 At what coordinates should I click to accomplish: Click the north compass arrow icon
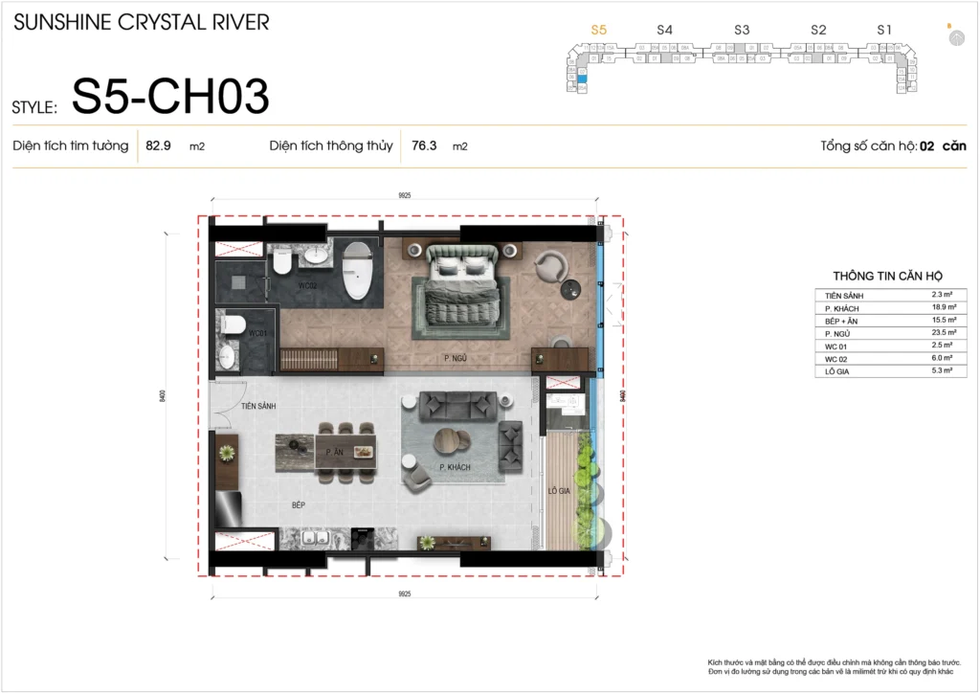pyautogui.click(x=954, y=37)
